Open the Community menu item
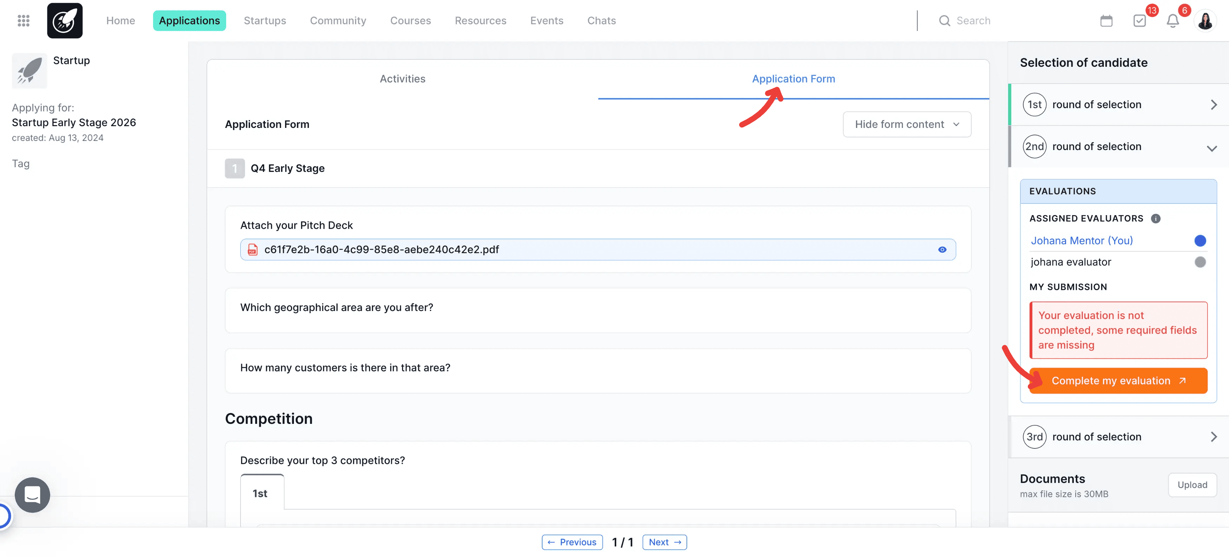 pyautogui.click(x=338, y=20)
